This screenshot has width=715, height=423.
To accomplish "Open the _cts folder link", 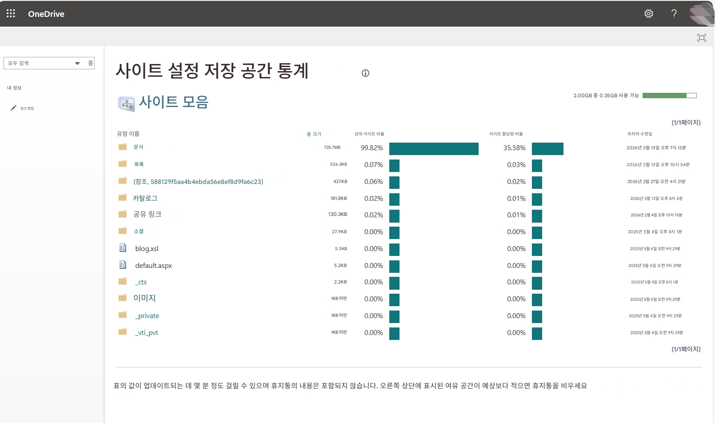I will [141, 282].
